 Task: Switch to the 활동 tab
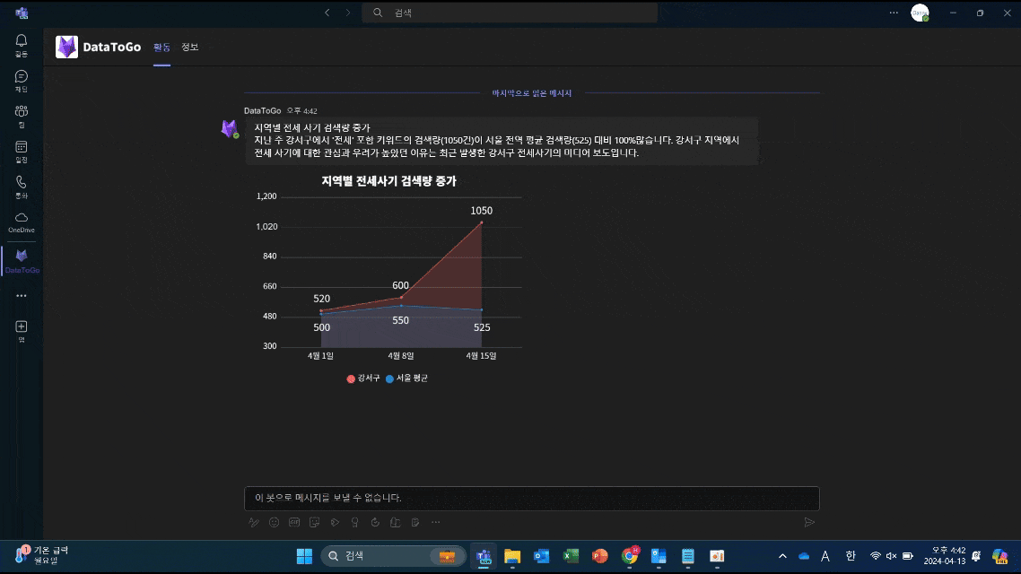(161, 47)
